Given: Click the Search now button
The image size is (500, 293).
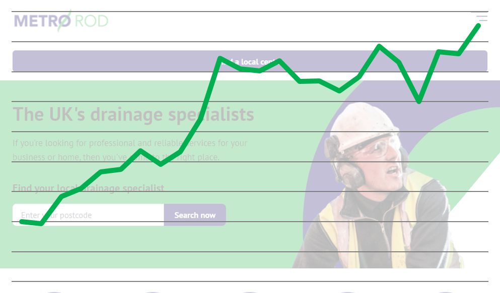Looking at the screenshot, I should pyautogui.click(x=195, y=215).
